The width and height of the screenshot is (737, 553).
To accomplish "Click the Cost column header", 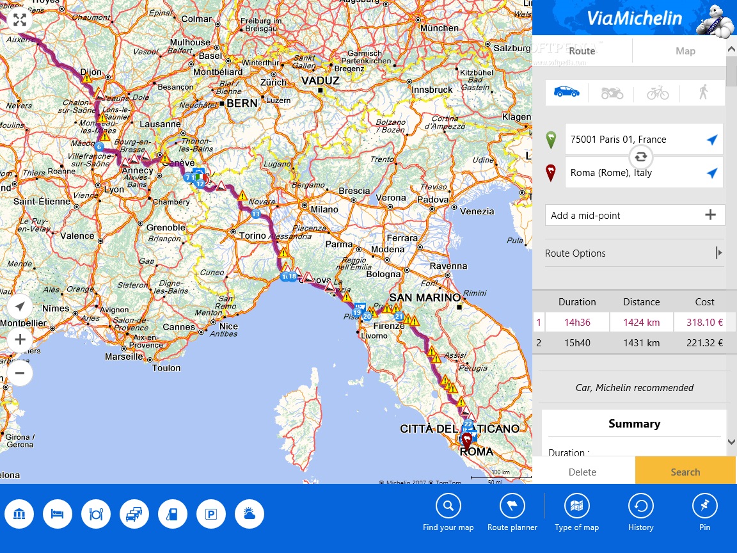I will pos(704,302).
